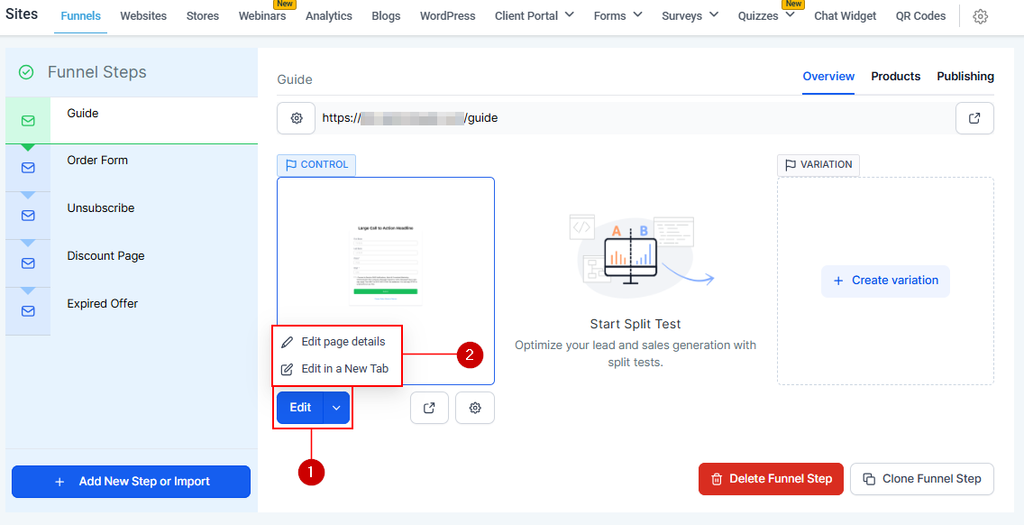1024x525 pixels.
Task: Choose Edit in a New Tab option
Action: pos(336,369)
